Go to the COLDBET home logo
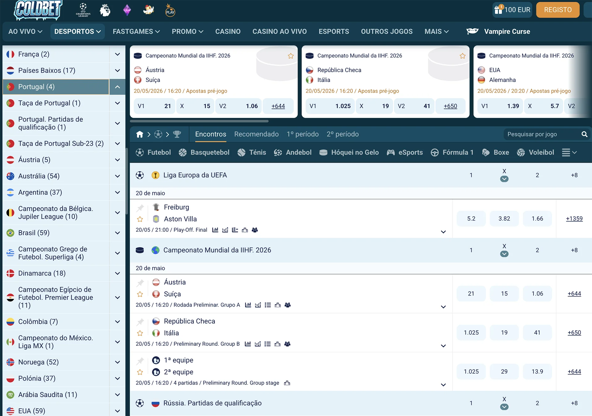This screenshot has height=416, width=592. point(38,10)
